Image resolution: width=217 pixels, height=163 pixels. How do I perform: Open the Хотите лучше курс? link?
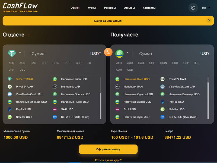108,160
